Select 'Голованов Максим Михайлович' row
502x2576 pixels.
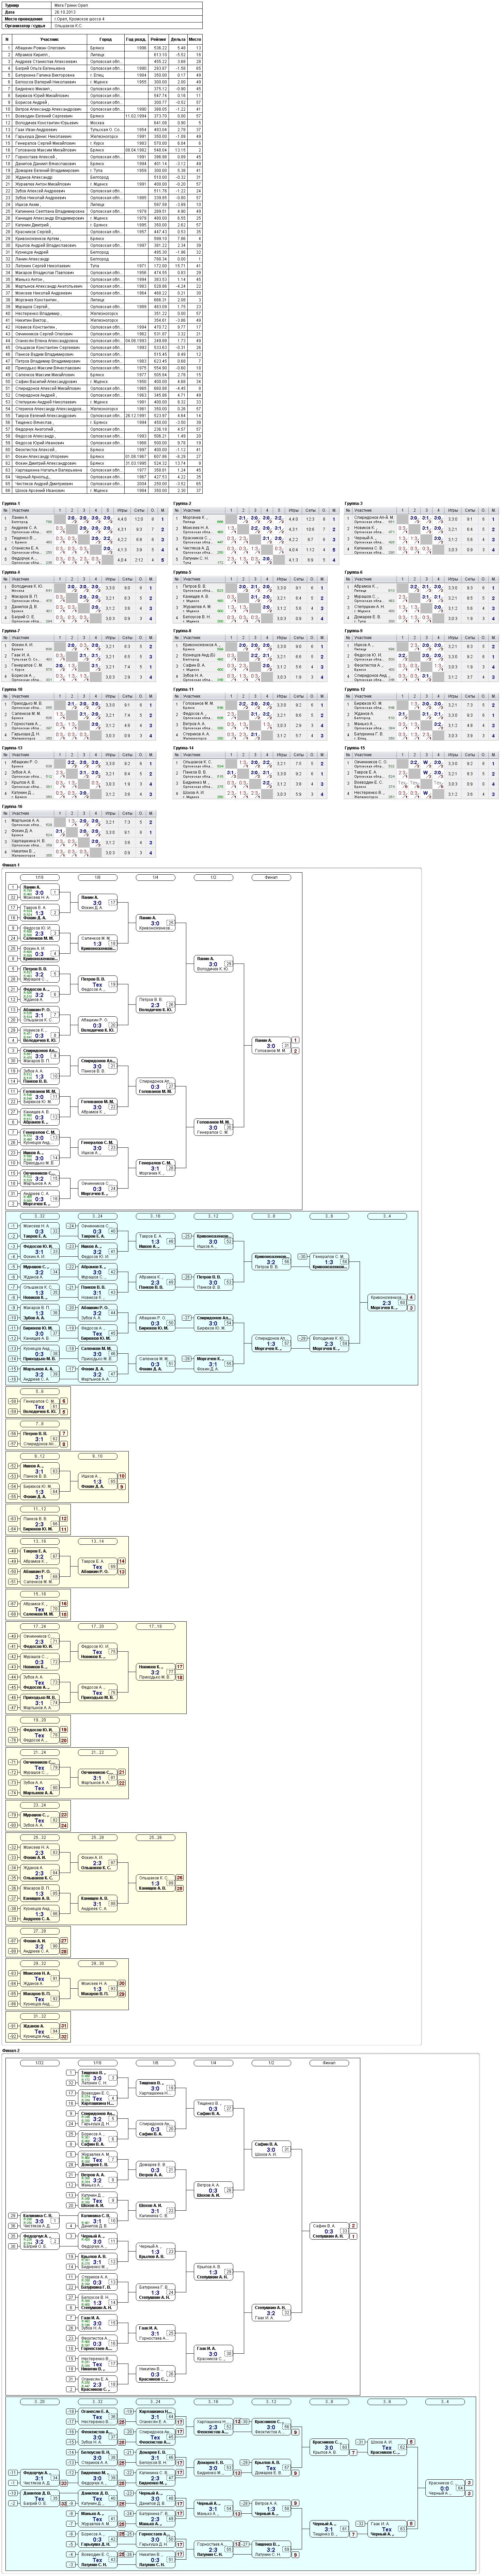[102, 150]
